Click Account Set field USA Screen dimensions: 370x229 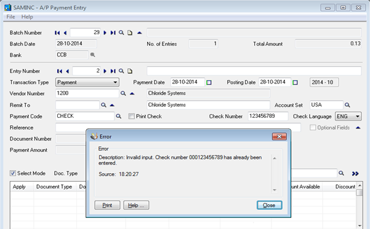coord(326,105)
